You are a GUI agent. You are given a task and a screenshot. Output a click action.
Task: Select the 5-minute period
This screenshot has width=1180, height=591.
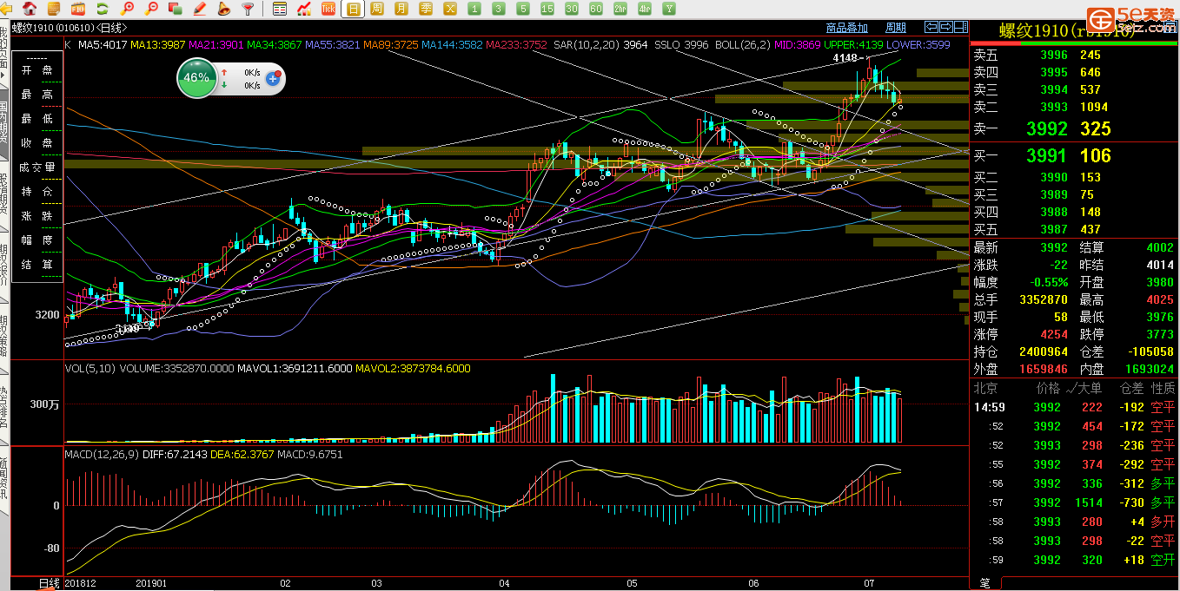[523, 9]
